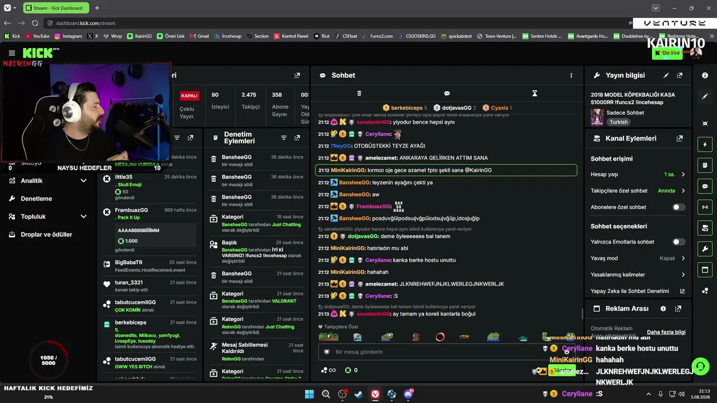Click the Instagram bookmark
Viewport: 717px width, 403px height.
[x=68, y=36]
